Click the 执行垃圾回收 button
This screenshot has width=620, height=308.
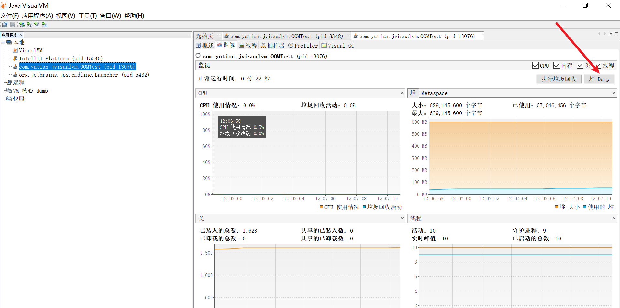(x=559, y=79)
